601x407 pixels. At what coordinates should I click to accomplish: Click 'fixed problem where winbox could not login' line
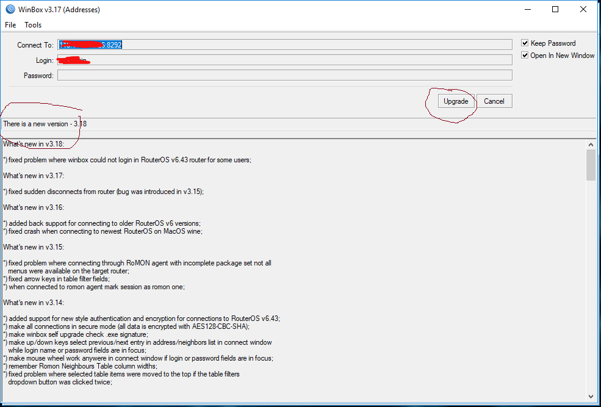click(x=128, y=160)
